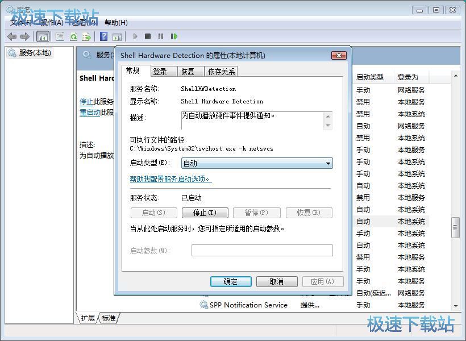Click the services list scrollbar thumb
The width and height of the screenshot is (466, 341).
click(455, 227)
